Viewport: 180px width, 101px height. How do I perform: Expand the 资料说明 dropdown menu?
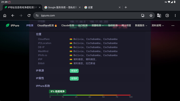tap(158, 26)
